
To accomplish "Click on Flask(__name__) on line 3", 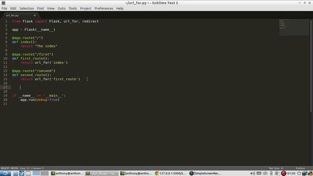I will click(x=40, y=29).
